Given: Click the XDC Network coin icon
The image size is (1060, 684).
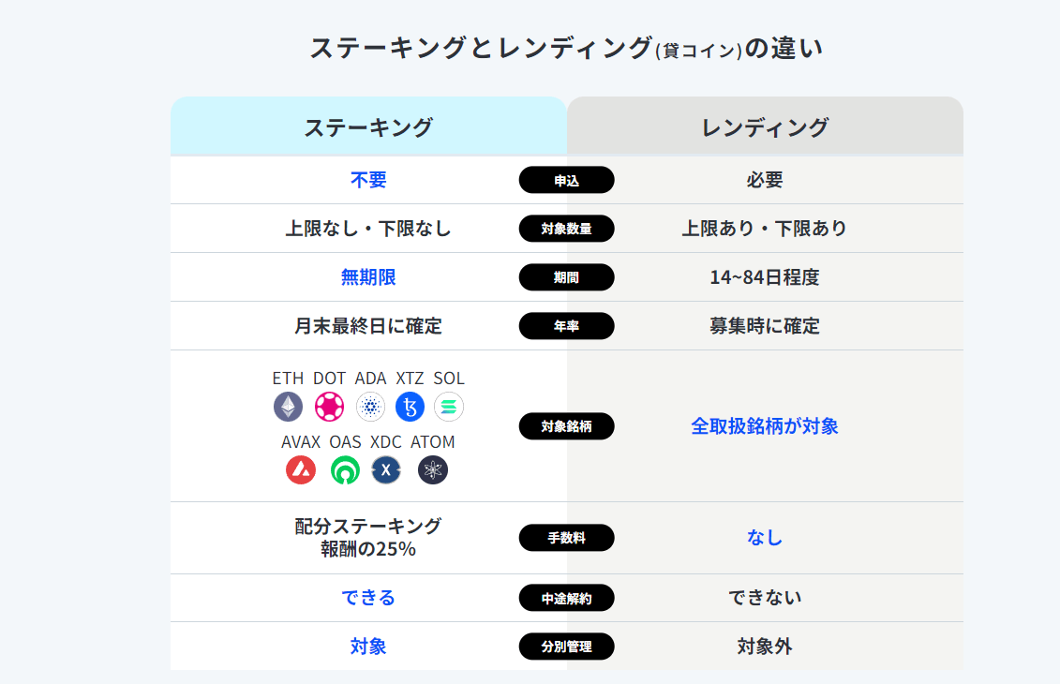Looking at the screenshot, I should coord(386,469).
